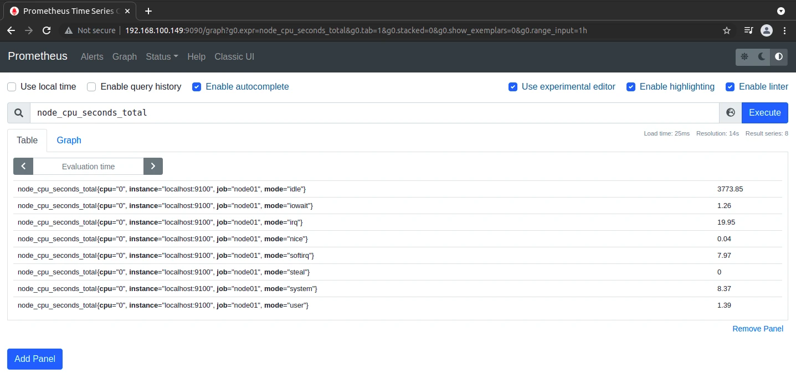Click the Evaluation time input field

click(x=89, y=166)
